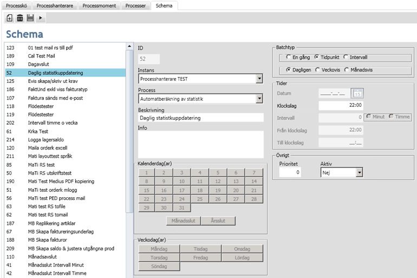Switch to the Processkö tab

tap(17, 5)
